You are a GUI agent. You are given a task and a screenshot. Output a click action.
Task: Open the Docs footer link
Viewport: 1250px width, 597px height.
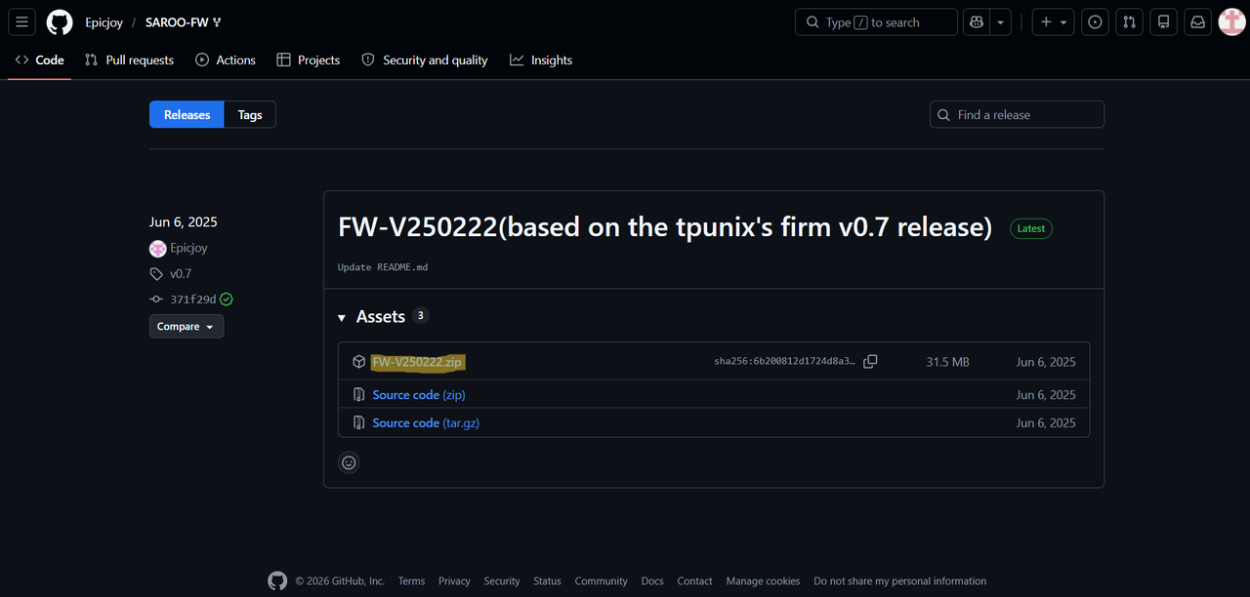point(652,581)
